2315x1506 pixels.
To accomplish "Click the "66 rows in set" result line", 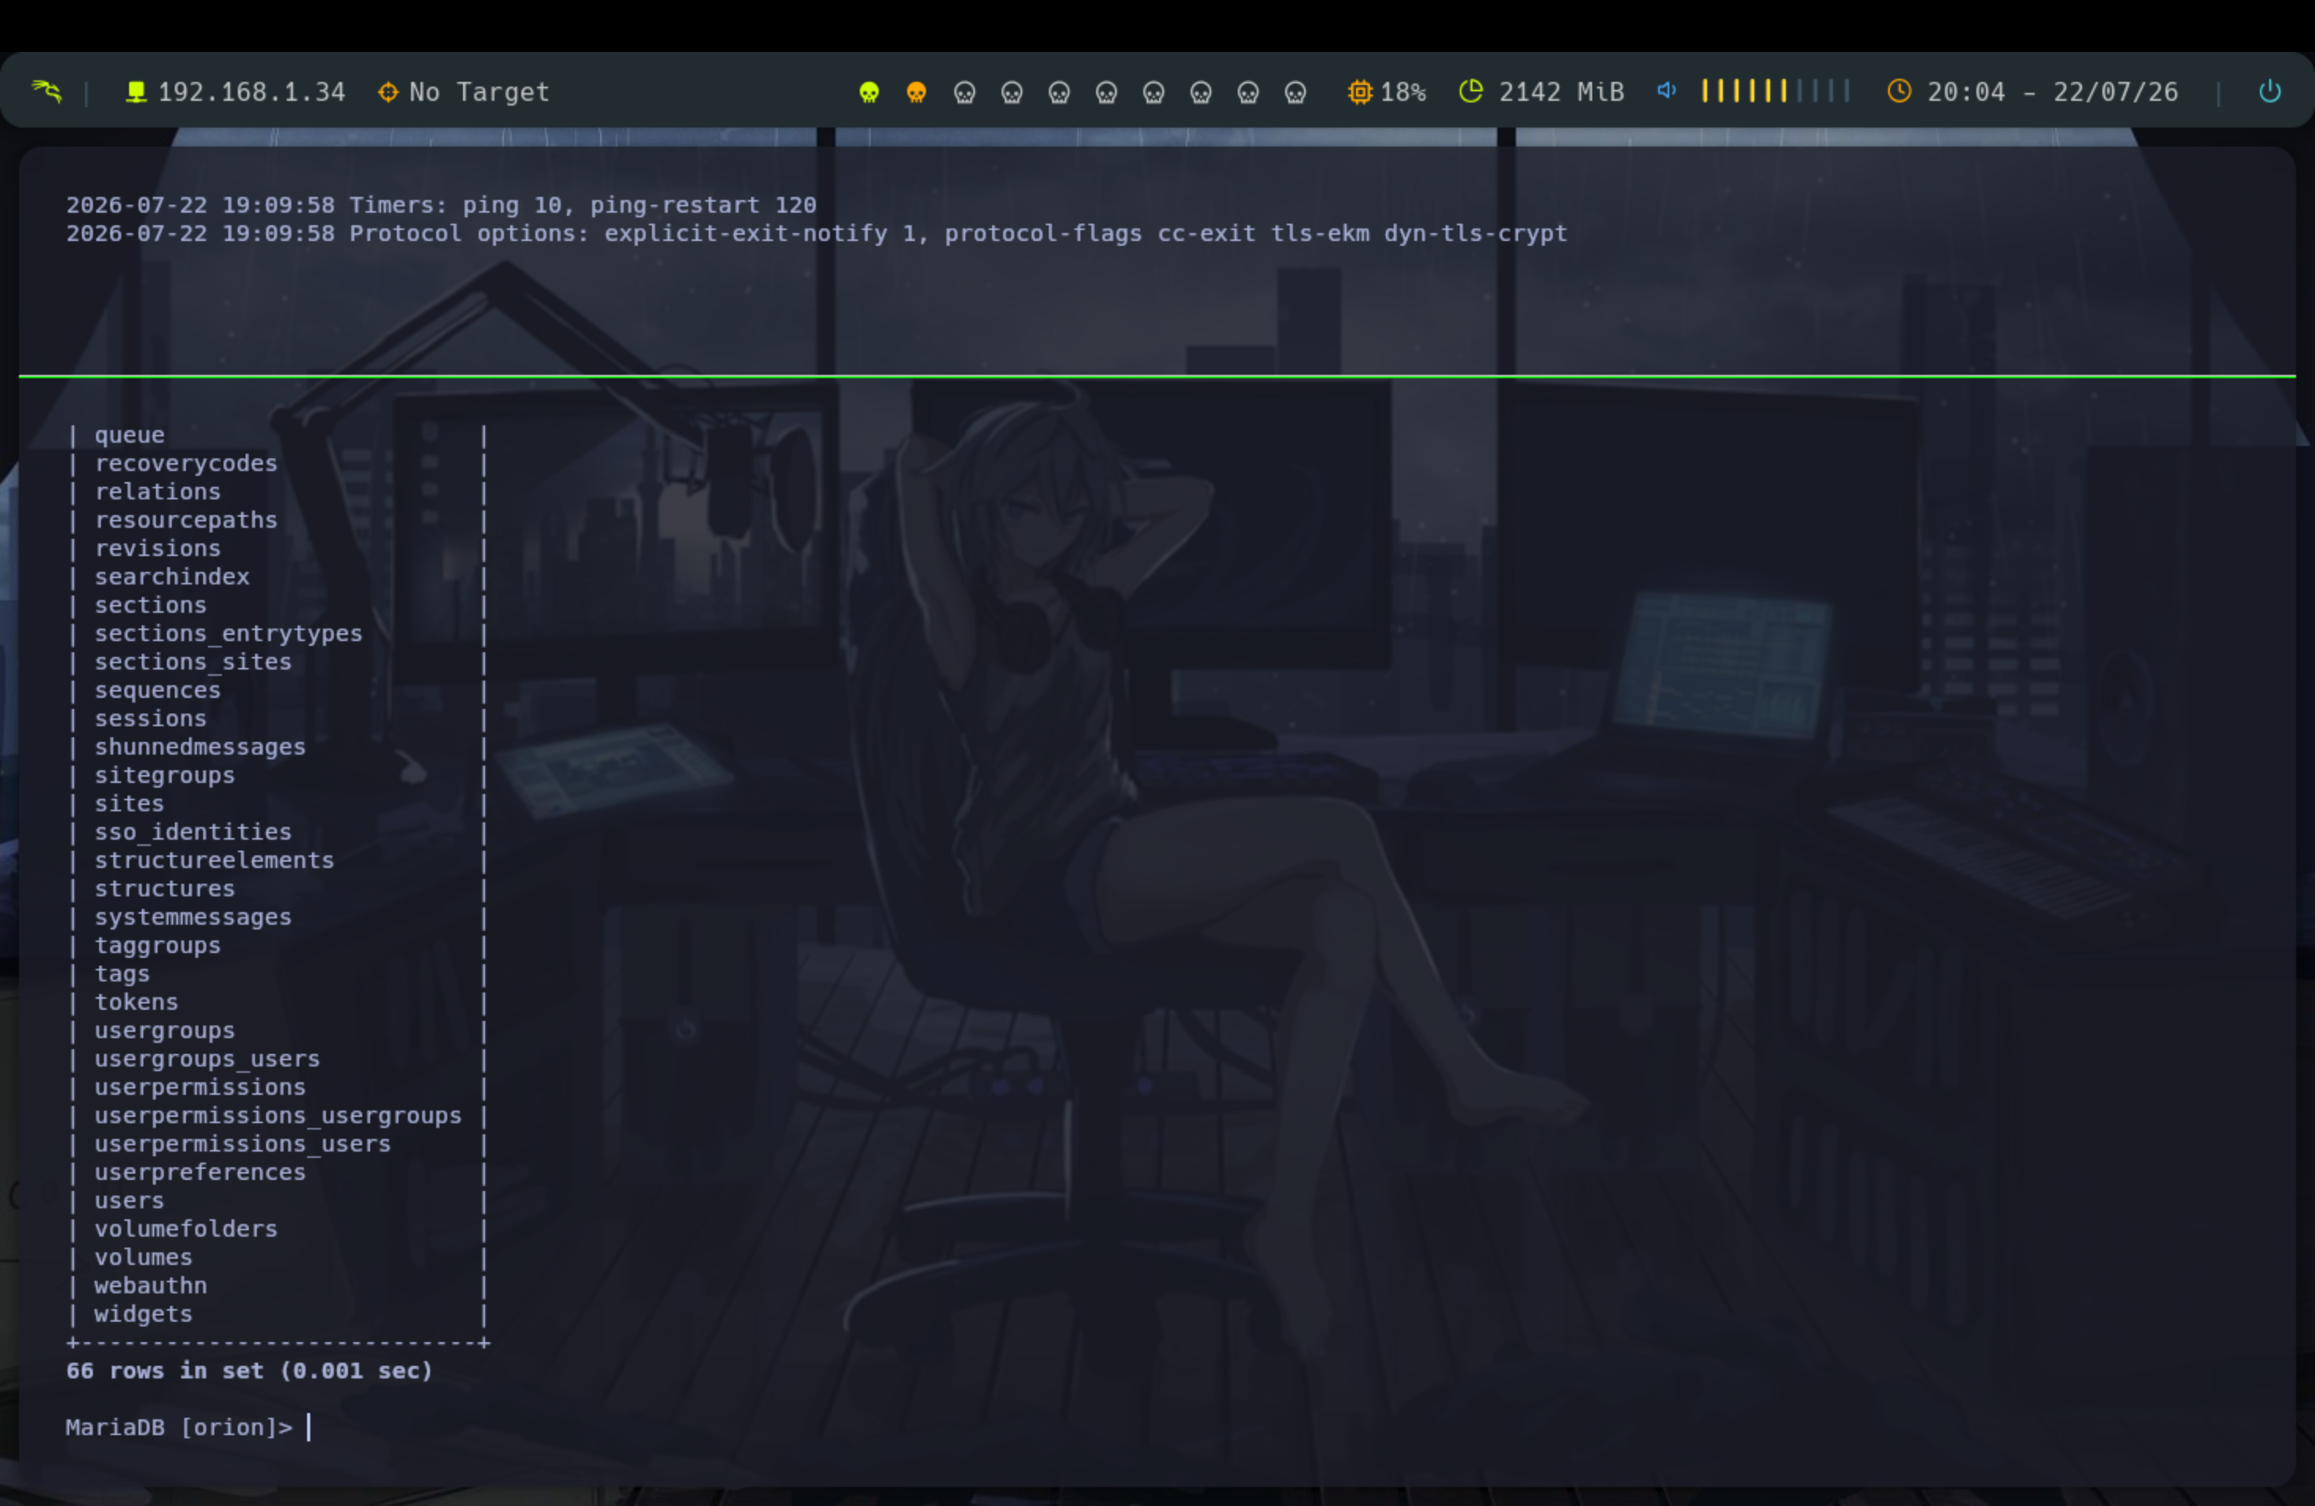I will point(249,1371).
